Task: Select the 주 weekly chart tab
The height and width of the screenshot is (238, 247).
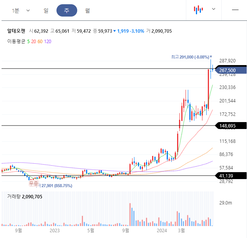Action: pos(67,10)
